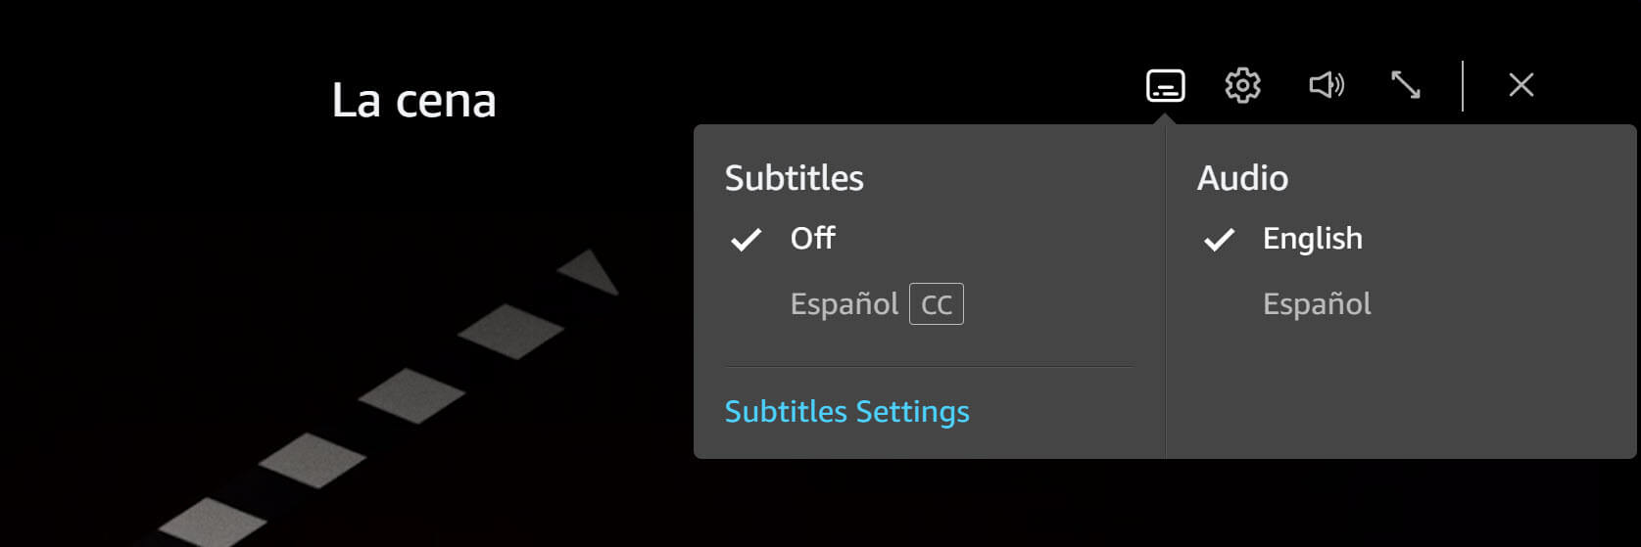1641x547 pixels.
Task: Click the triangle arrowhead shape in video
Action: point(591,271)
